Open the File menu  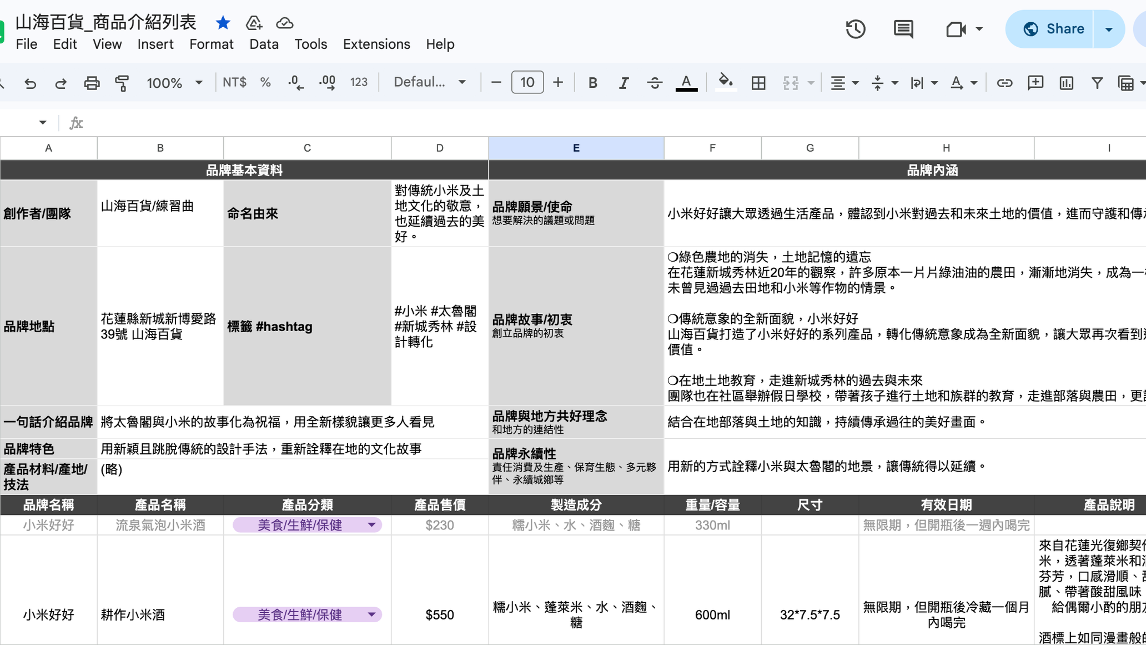27,44
